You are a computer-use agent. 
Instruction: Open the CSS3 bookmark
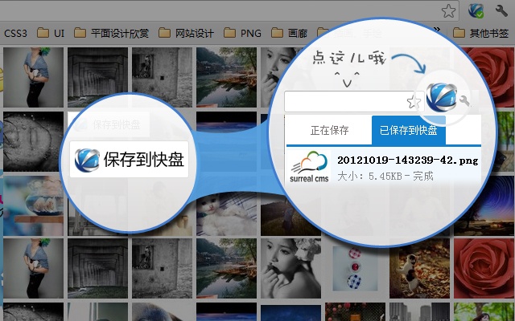15,33
